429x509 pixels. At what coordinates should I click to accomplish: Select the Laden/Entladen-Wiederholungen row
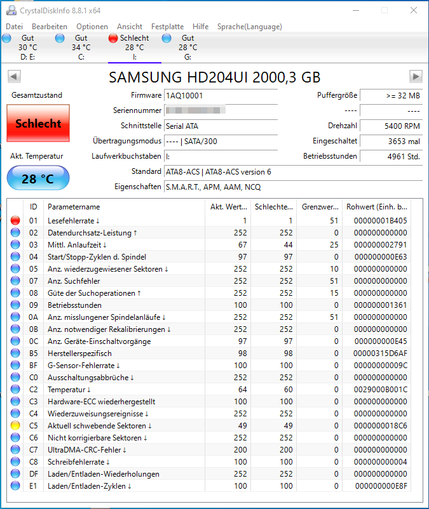click(209, 474)
